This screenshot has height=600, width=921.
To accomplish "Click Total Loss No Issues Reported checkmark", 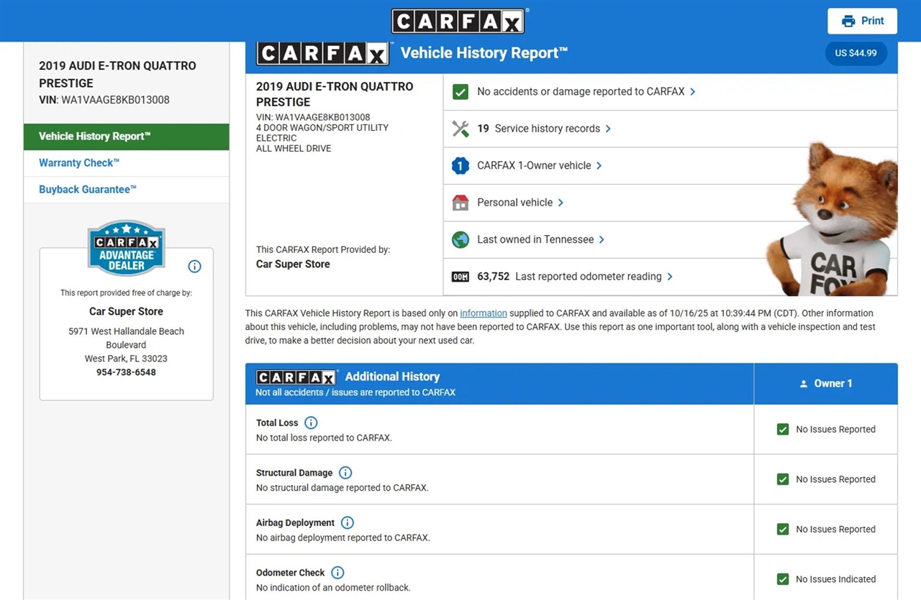I will pos(783,430).
